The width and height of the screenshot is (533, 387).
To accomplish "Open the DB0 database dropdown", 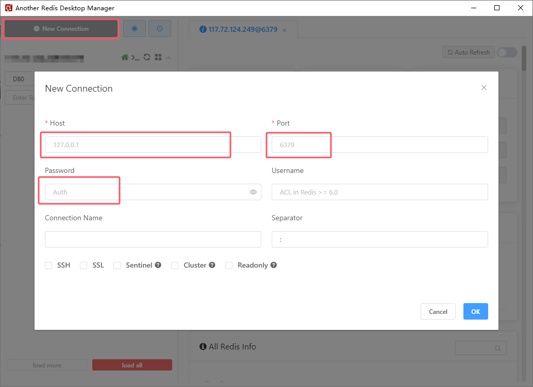I will [x=20, y=79].
